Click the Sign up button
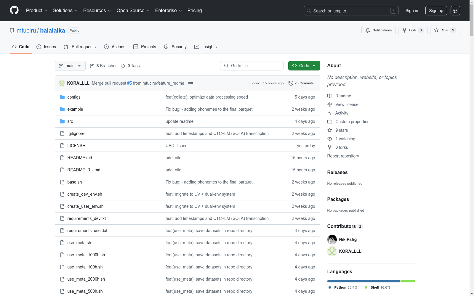 436,11
